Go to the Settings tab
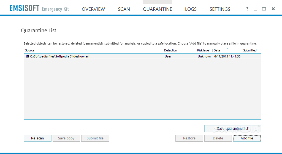 click(x=220, y=9)
